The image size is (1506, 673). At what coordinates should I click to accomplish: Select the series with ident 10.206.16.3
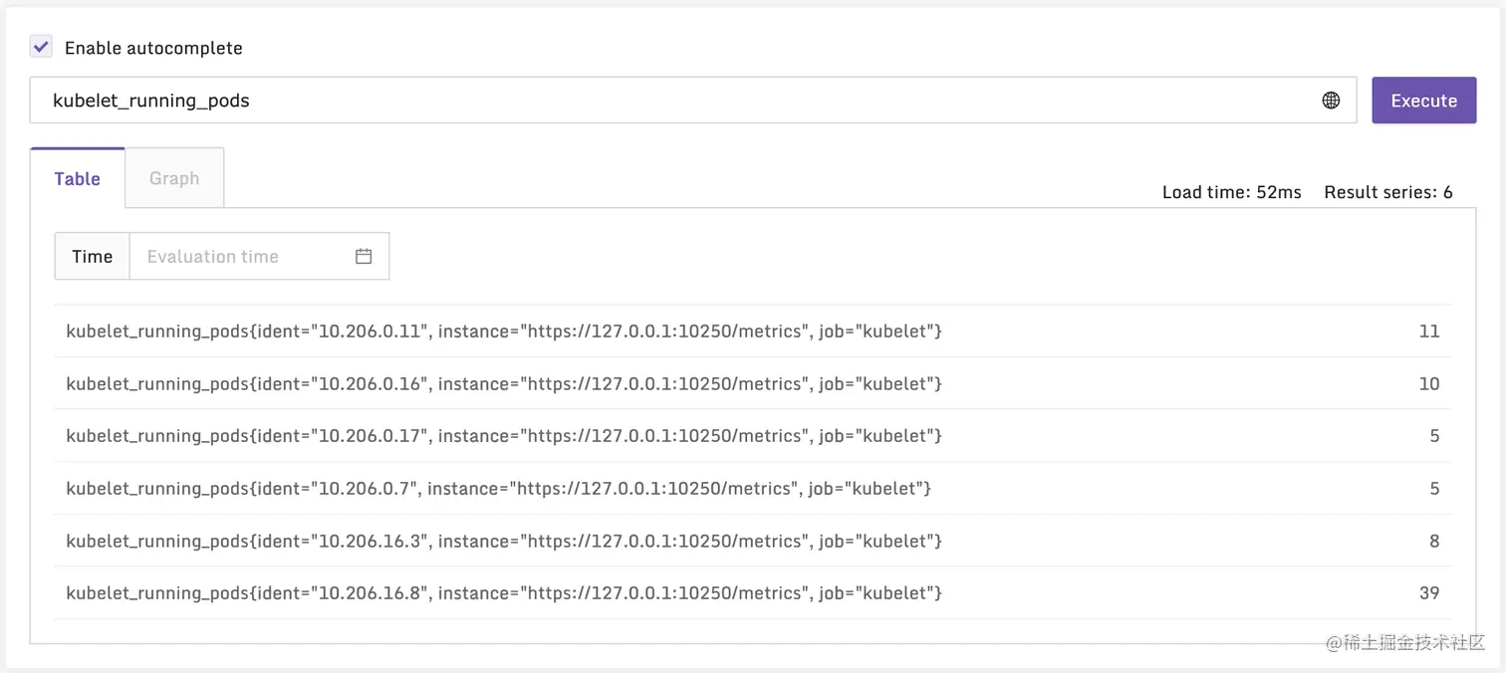click(x=504, y=541)
